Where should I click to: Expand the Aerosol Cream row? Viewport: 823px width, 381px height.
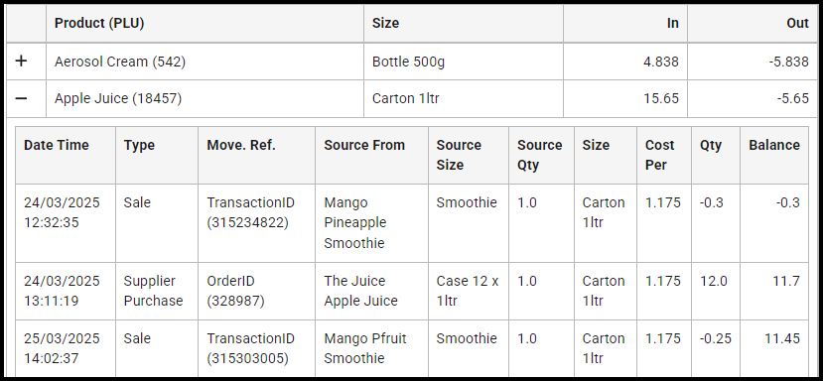(21, 62)
